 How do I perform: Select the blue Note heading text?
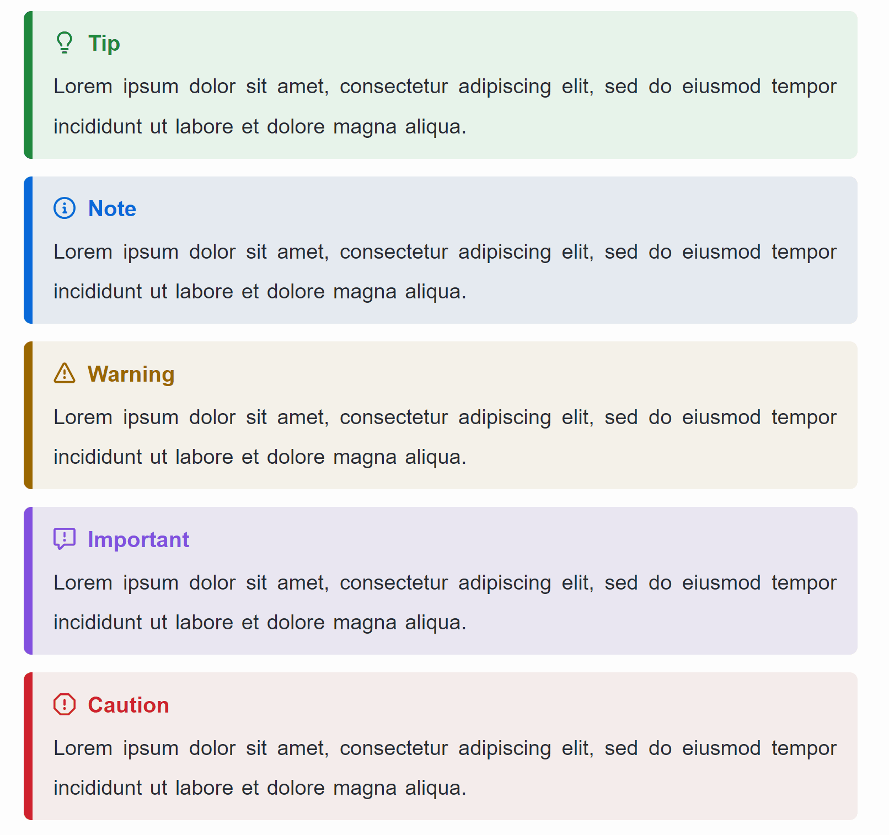tap(112, 208)
